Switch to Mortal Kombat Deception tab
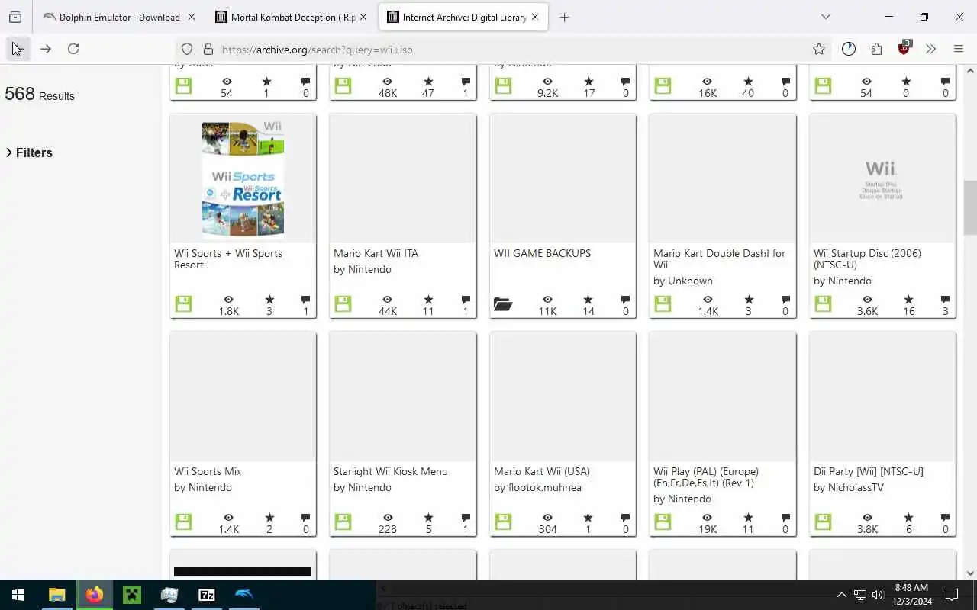977x610 pixels. [x=293, y=17]
